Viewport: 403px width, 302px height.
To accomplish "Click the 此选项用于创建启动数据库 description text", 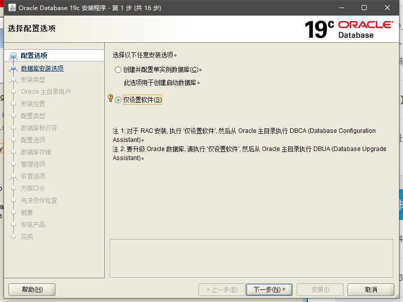I will pyautogui.click(x=162, y=83).
